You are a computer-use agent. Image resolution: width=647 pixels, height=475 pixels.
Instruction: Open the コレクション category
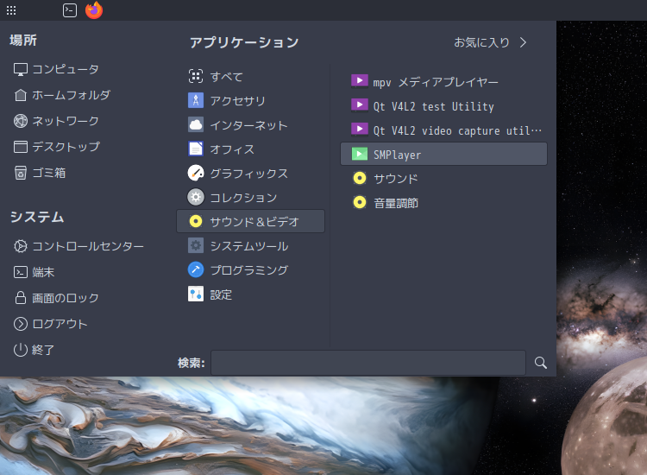click(250, 198)
